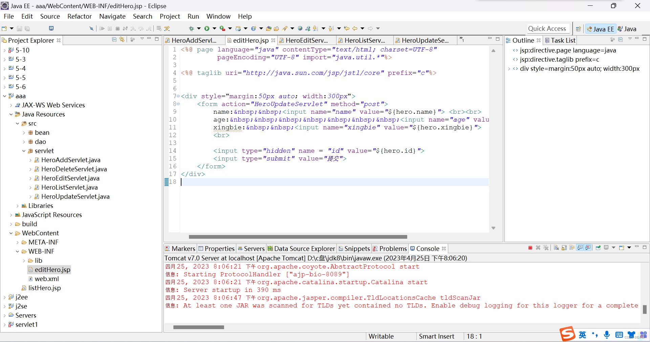Click the Last Edit Location toolbar icon

coord(347,28)
